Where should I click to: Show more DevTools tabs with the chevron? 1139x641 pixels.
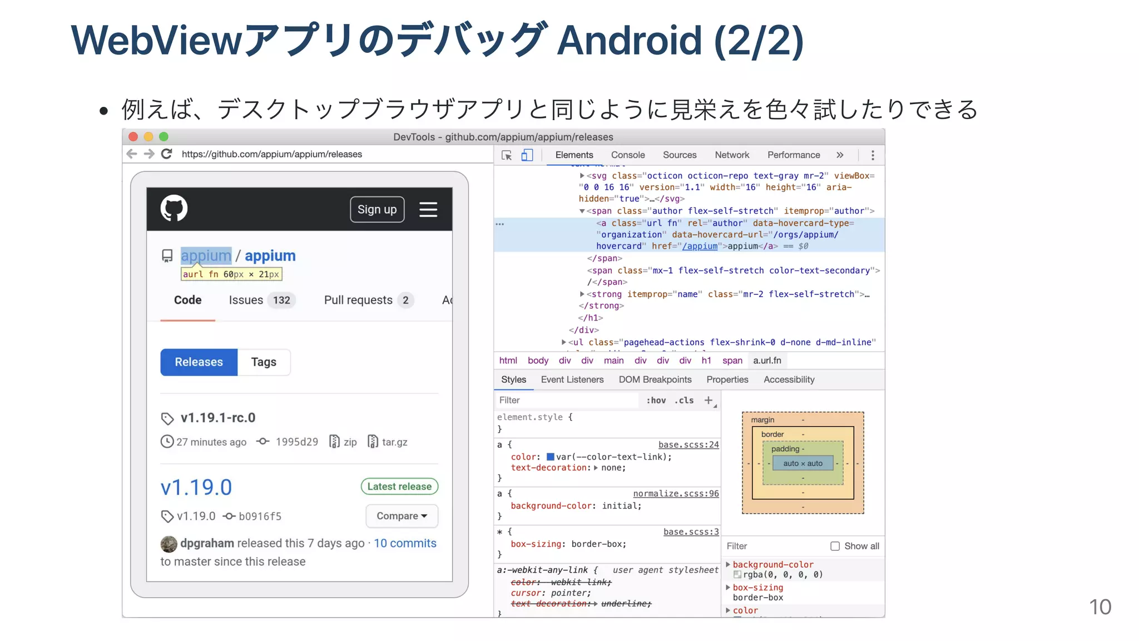coord(840,155)
